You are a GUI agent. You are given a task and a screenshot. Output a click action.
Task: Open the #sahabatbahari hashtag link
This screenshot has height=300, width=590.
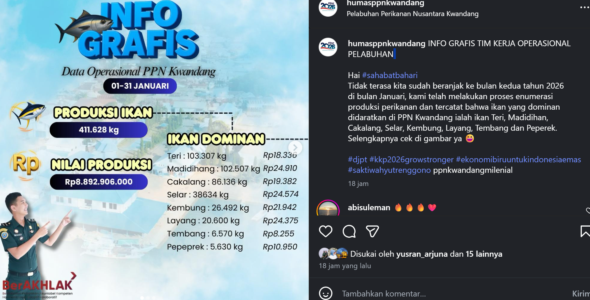click(390, 75)
